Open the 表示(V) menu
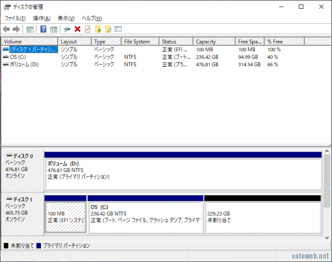 (x=66, y=18)
